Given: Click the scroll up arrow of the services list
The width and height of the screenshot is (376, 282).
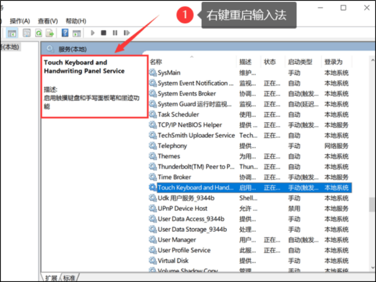Looking at the screenshot, I should (x=372, y=60).
